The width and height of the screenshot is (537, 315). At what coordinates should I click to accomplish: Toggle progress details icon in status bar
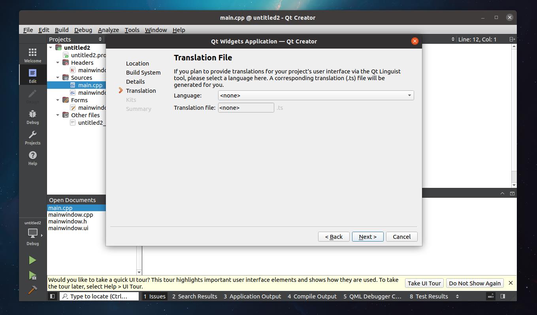(490, 296)
